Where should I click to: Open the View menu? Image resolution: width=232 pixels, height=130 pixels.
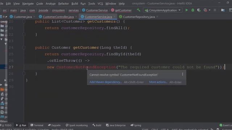coord(16,4)
